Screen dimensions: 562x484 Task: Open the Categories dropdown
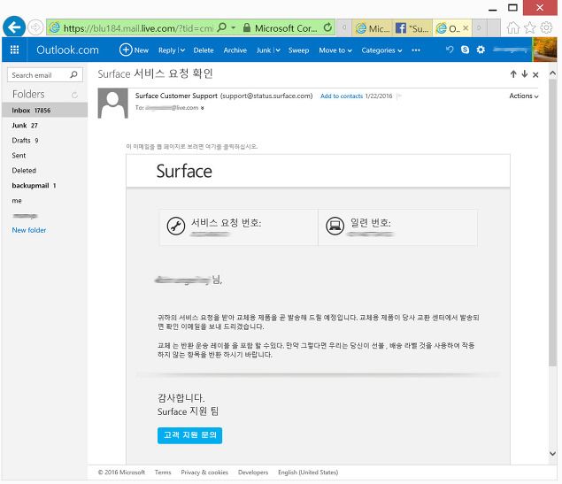tap(381, 50)
